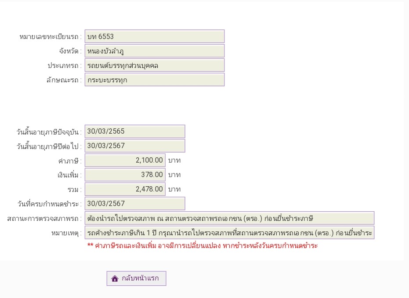Screen dimensions: 409x298
Task: Click the label ค่าภาษี
Action: 70,161
